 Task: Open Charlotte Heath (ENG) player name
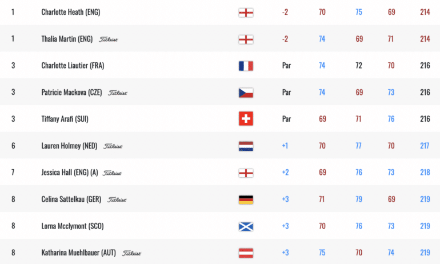point(71,12)
